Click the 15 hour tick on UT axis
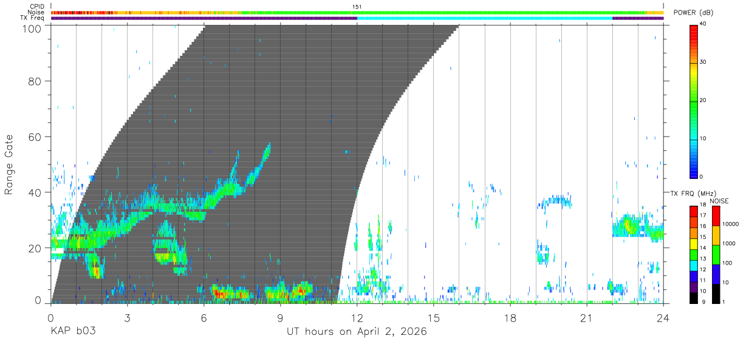746x344 pixels. pos(433,318)
